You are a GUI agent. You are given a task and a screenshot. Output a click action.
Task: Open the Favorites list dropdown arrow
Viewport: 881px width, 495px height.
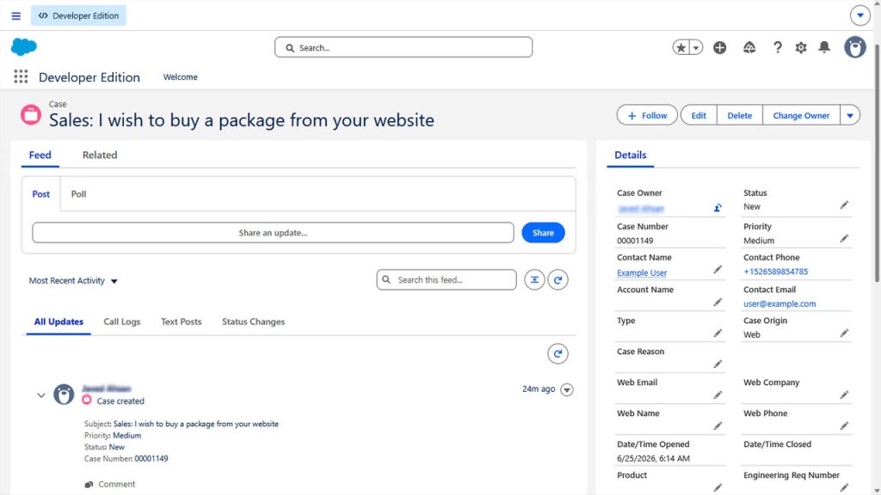(x=695, y=48)
